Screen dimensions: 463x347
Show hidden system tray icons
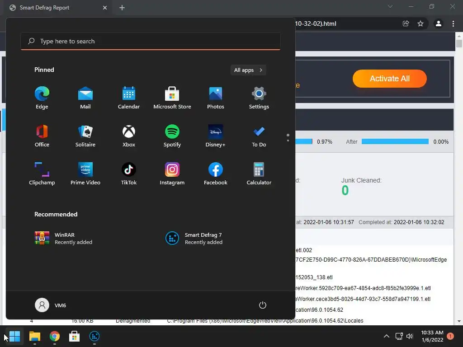[x=386, y=336]
